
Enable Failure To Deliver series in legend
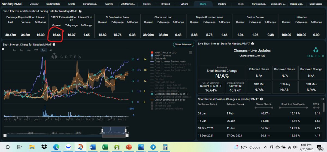coord(162,103)
